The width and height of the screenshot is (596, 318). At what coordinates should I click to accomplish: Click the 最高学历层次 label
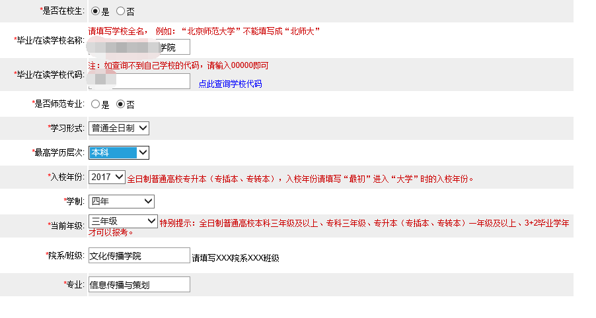click(x=58, y=152)
